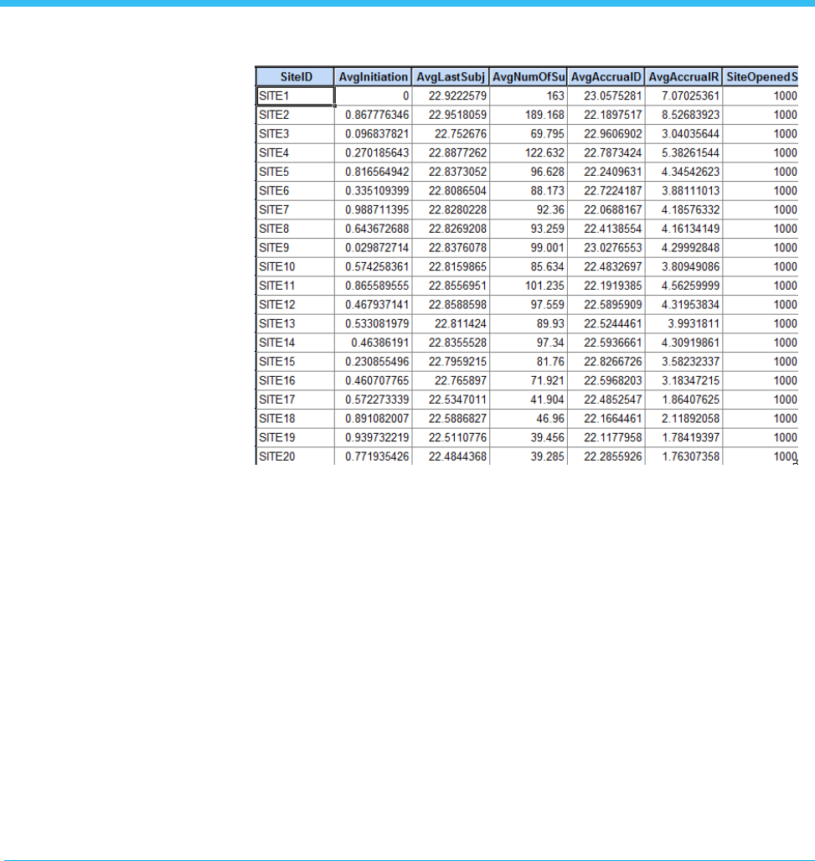This screenshot has width=815, height=861.
Task: Click the value 41.904
Action: pyautogui.click(x=548, y=400)
